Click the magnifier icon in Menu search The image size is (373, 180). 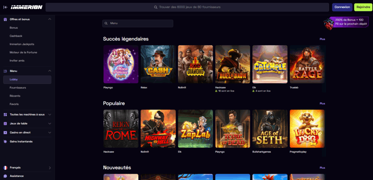point(106,23)
